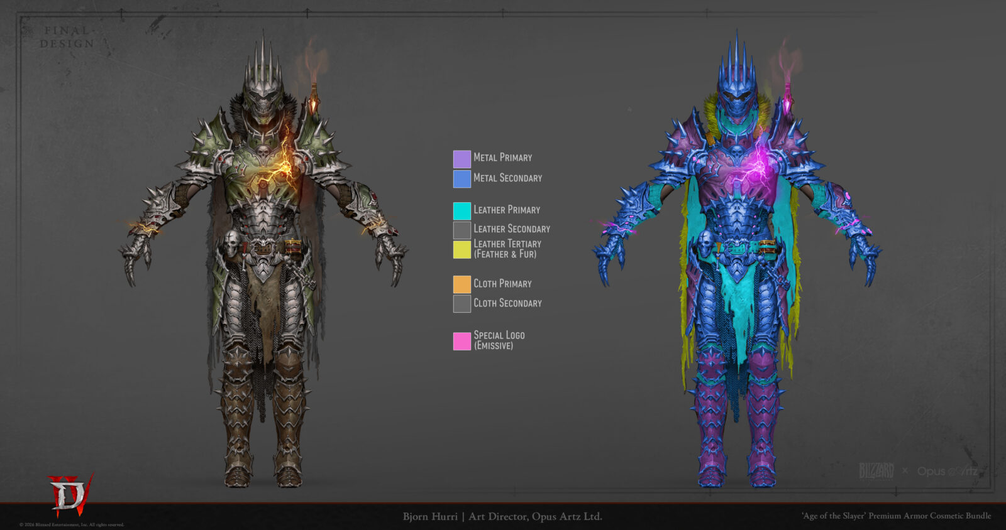This screenshot has width=1006, height=530.
Task: Click the "Metal Primary" legend label
Action: pos(503,158)
